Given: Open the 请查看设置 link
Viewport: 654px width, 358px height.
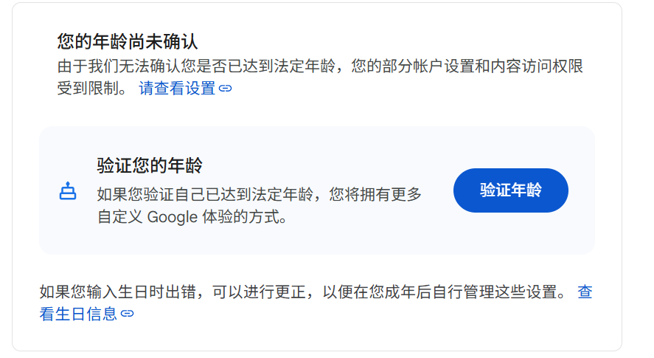Looking at the screenshot, I should (x=177, y=89).
